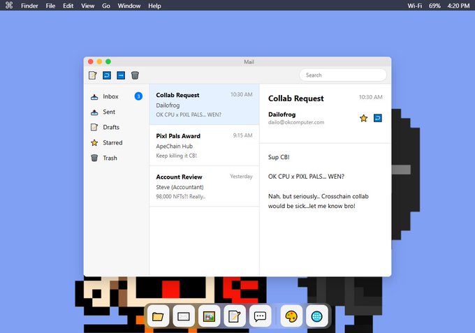This screenshot has height=333, width=475.
Task: Reply using the icon beside Dailofrog's name
Action: pos(378,118)
